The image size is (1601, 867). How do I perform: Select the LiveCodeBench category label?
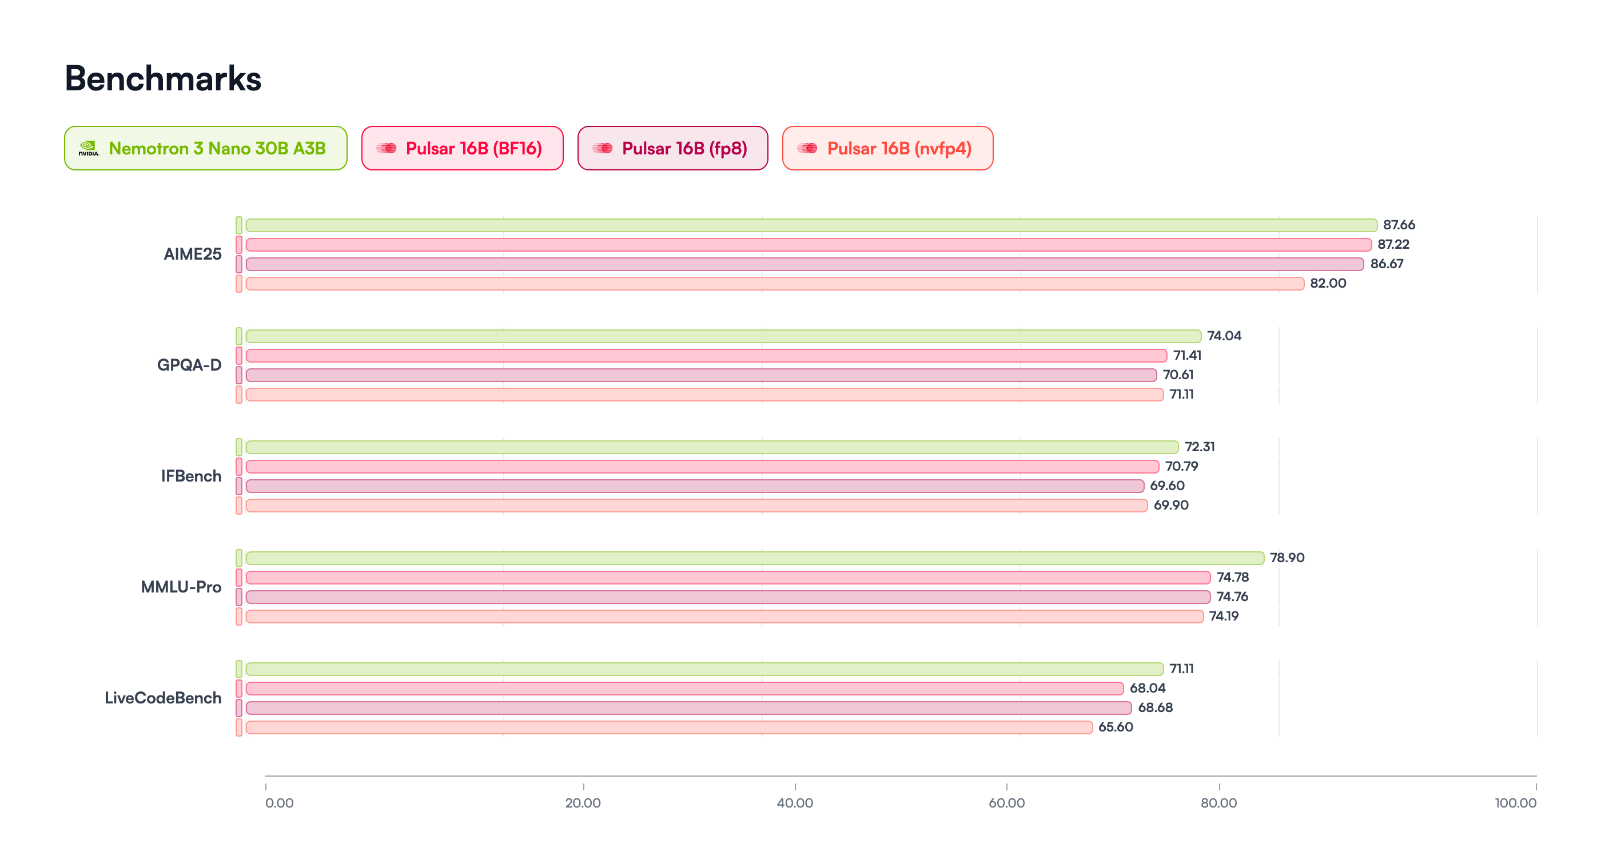[163, 698]
